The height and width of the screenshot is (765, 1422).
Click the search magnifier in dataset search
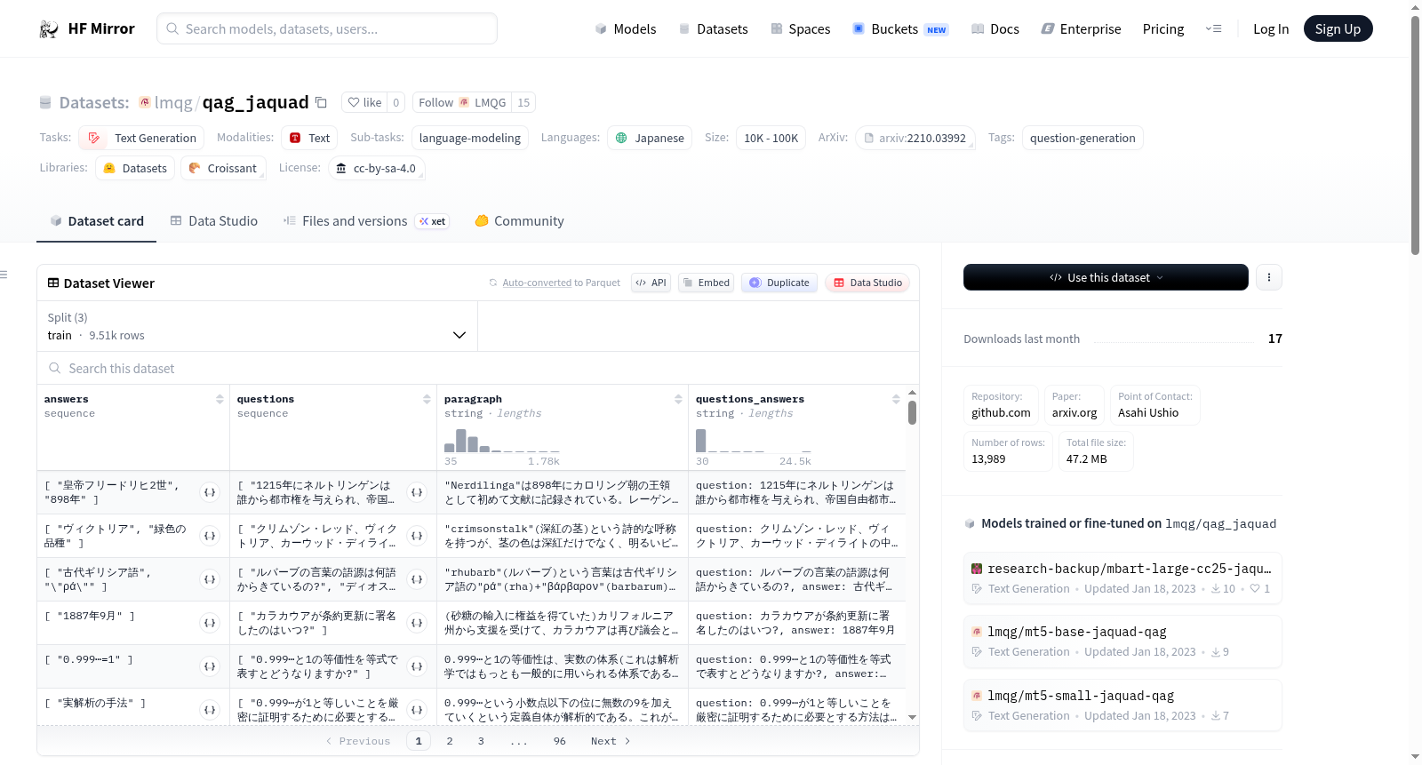click(55, 368)
